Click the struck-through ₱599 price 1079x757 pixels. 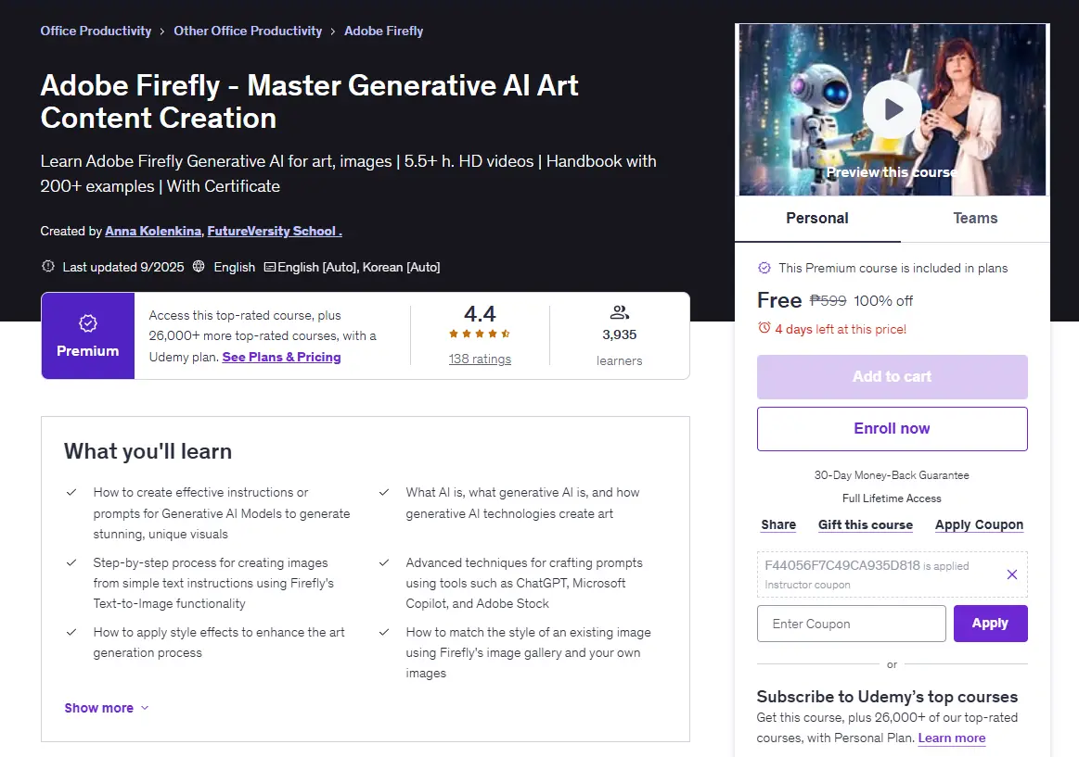[828, 300]
